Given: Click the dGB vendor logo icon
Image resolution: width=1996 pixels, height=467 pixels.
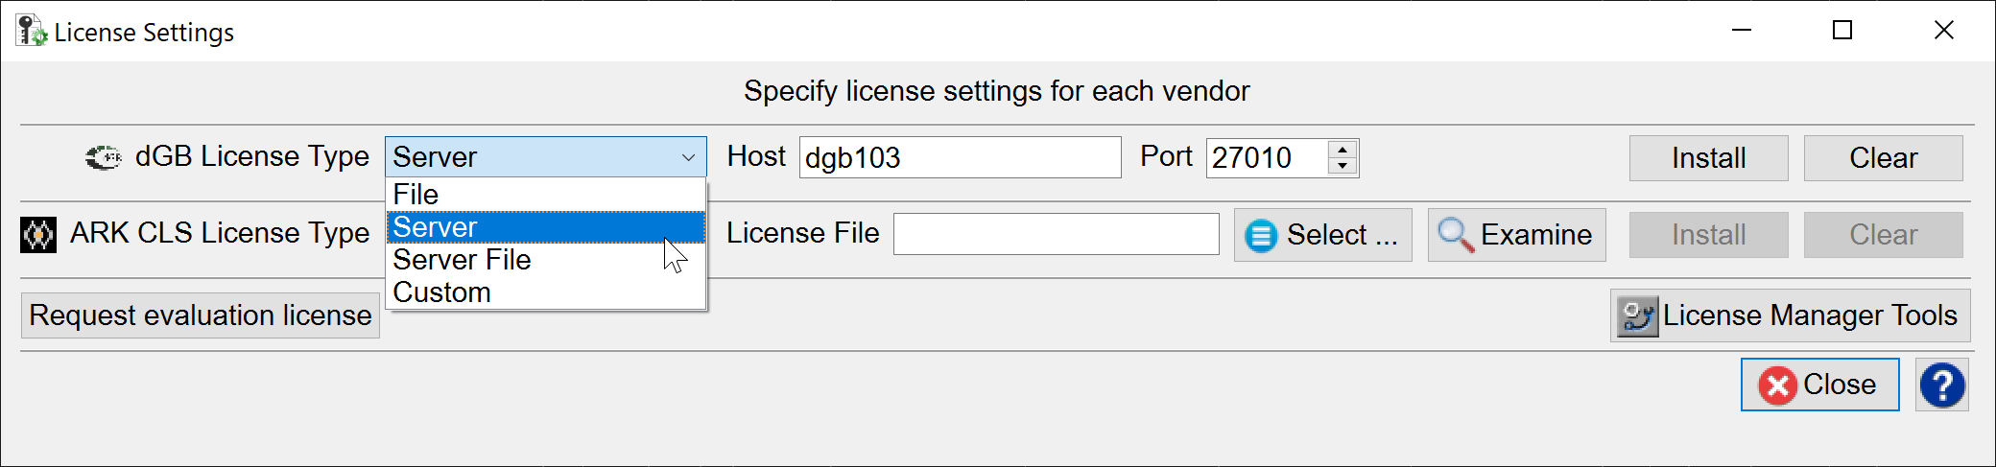Looking at the screenshot, I should point(103,157).
